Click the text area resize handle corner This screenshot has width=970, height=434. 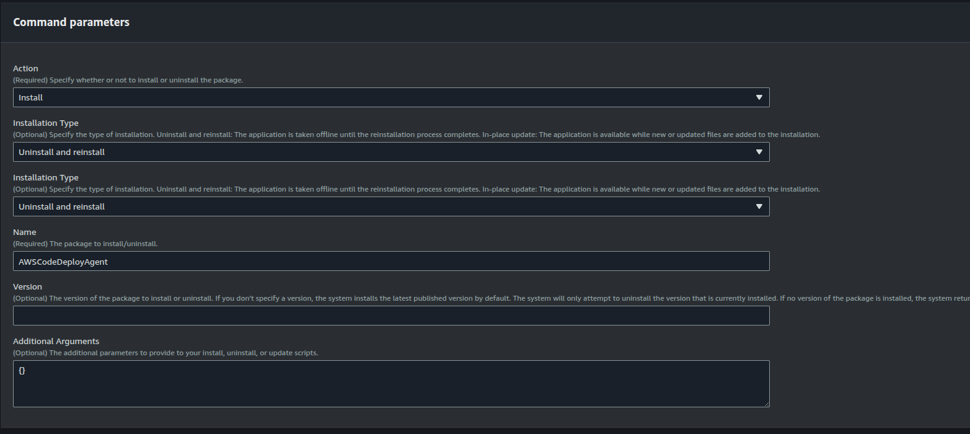[x=766, y=404]
